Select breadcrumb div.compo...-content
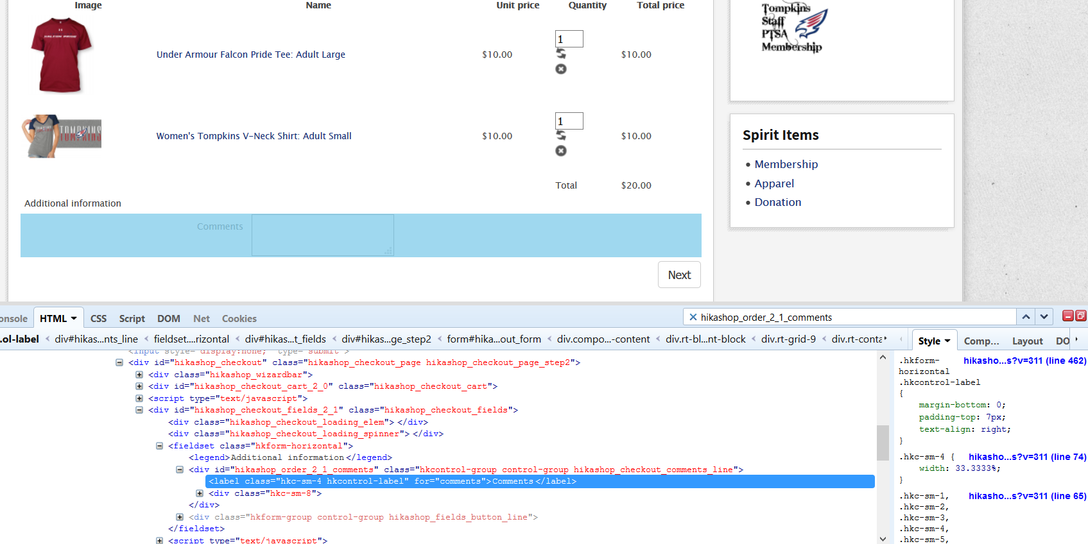 point(603,339)
